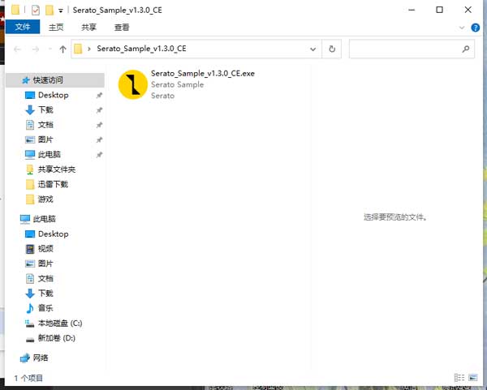Open the 游戏 folder

tap(45, 199)
